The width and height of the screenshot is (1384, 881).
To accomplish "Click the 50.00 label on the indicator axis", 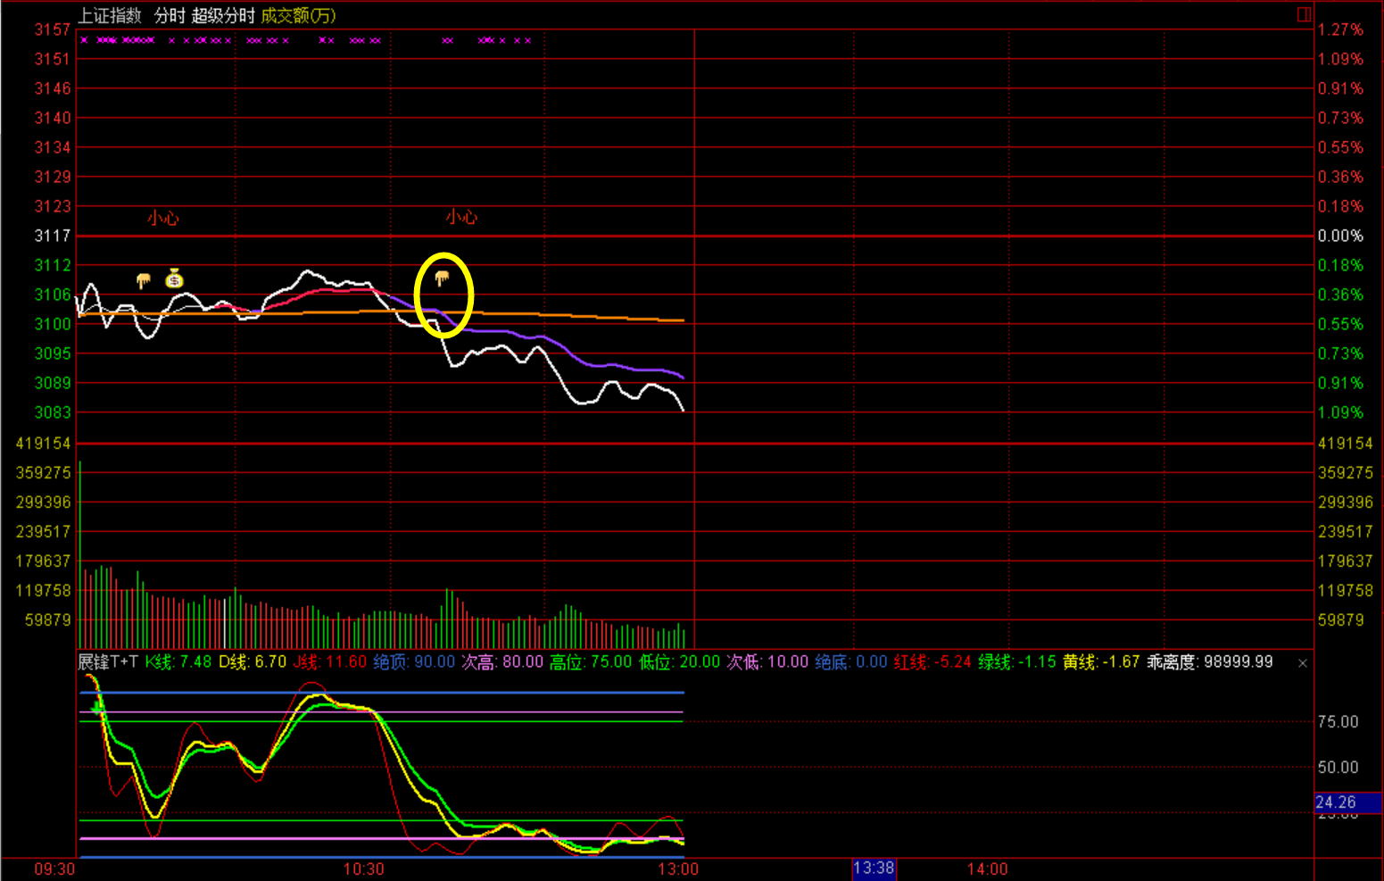I will (1338, 767).
